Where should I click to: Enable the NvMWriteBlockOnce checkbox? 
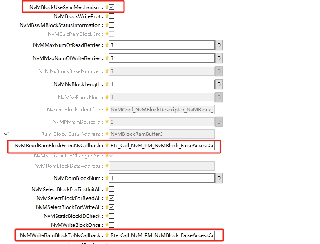[x=112, y=225]
